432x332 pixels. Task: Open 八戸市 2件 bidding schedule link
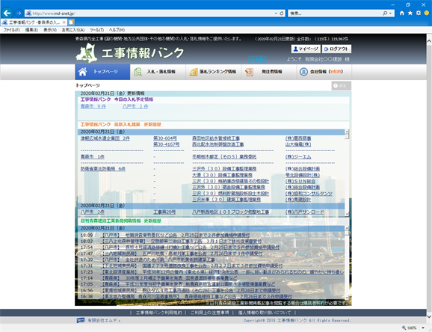coord(135,106)
